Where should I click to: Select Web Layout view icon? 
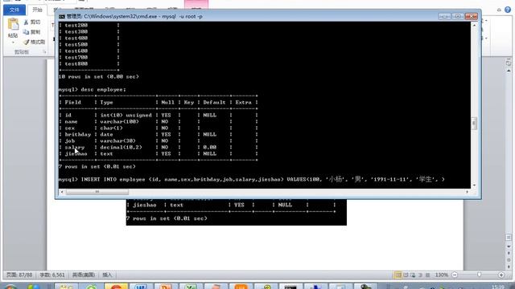413,275
